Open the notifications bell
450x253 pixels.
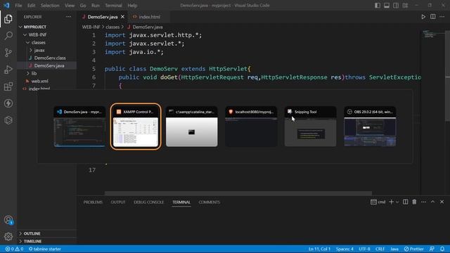tap(442, 249)
